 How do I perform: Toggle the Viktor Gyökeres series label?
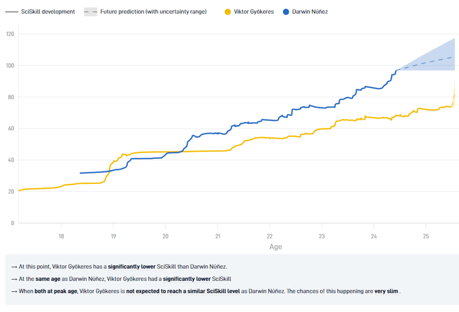(254, 12)
